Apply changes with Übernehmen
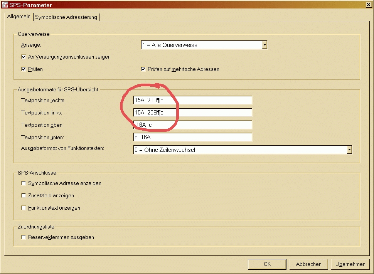 [x=350, y=264]
